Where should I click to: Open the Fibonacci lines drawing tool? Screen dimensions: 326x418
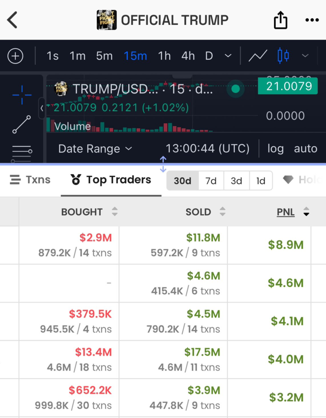22,154
